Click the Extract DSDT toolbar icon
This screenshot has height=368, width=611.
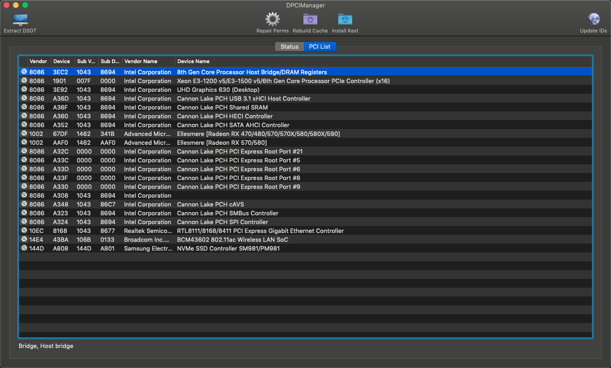click(20, 20)
